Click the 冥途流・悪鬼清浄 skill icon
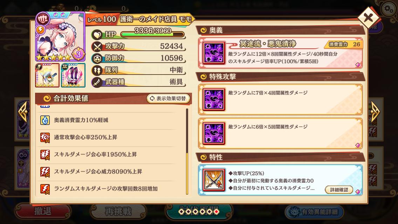Screen dimensions: 398x224 pyautogui.click(x=214, y=53)
